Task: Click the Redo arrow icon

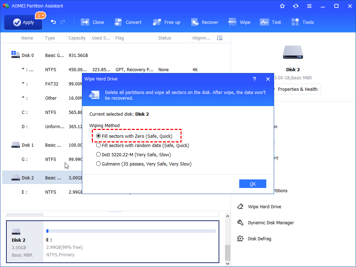Action: [63, 22]
